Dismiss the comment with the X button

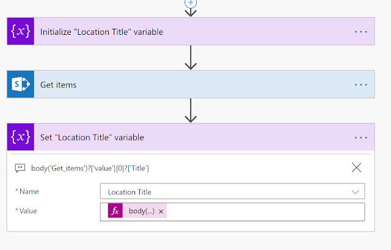(x=357, y=167)
